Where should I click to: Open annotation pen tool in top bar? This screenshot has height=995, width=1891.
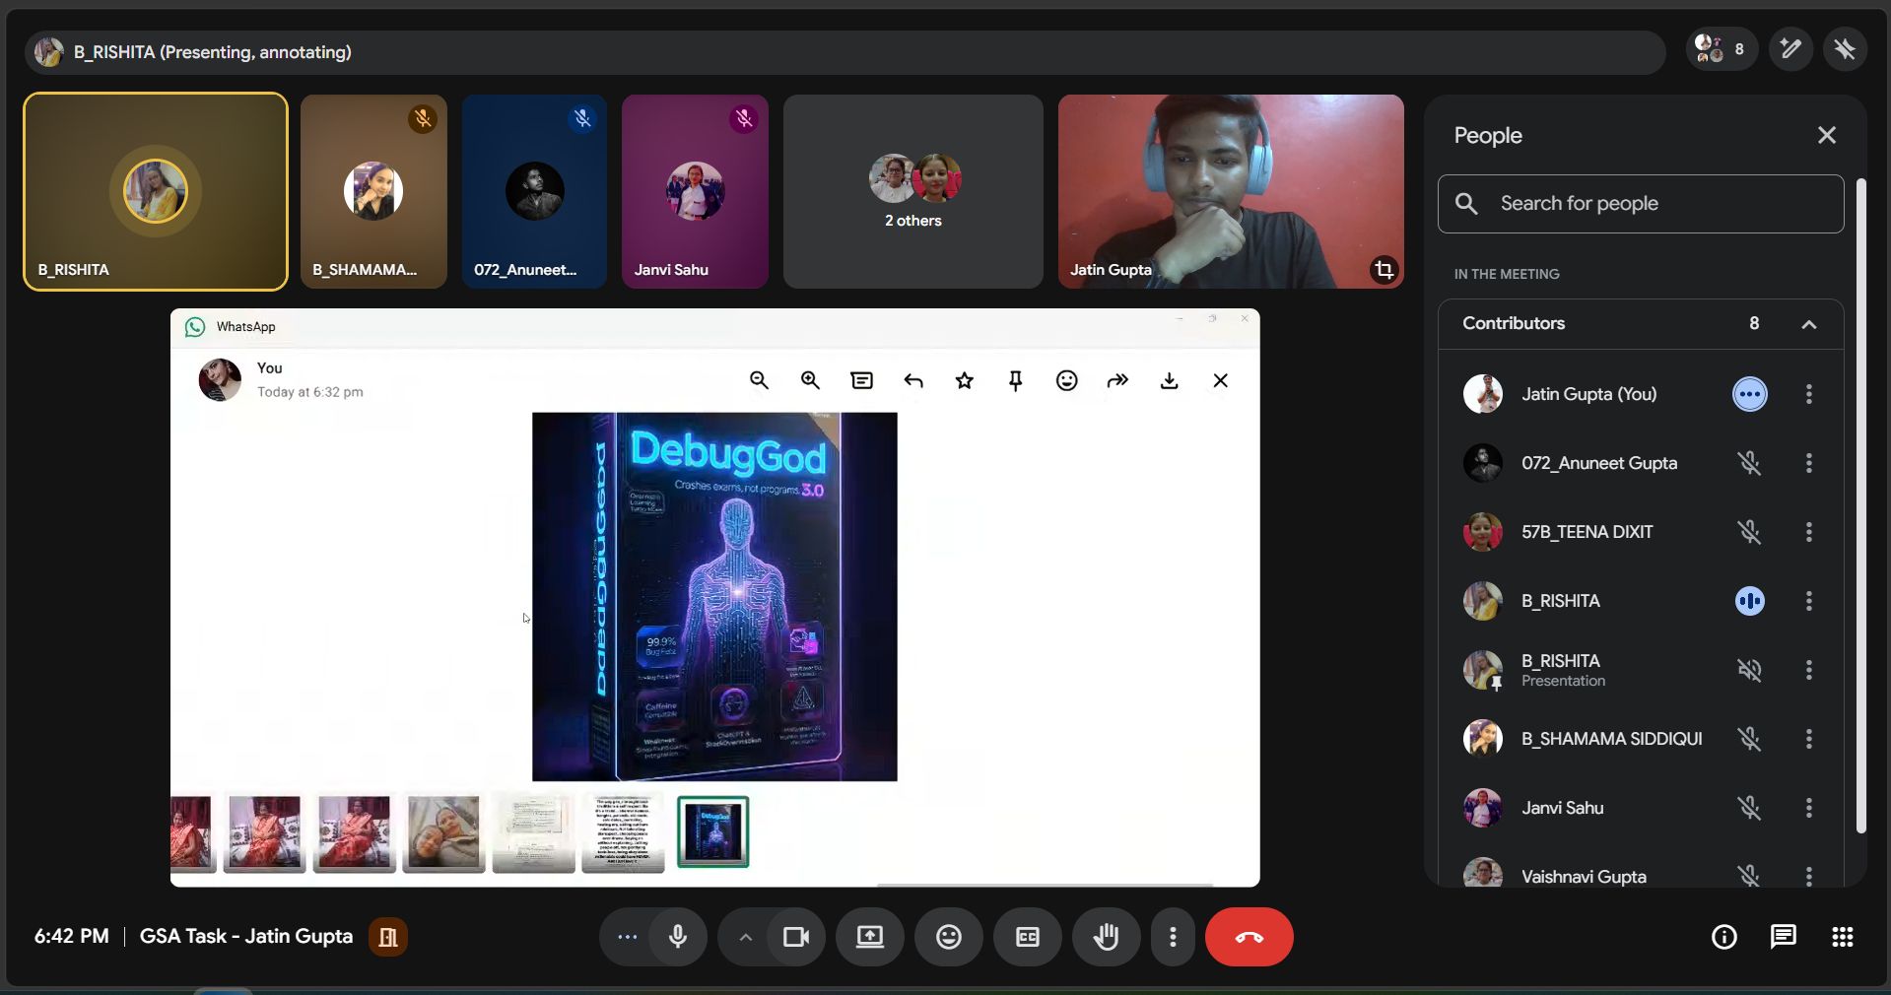(x=1790, y=49)
